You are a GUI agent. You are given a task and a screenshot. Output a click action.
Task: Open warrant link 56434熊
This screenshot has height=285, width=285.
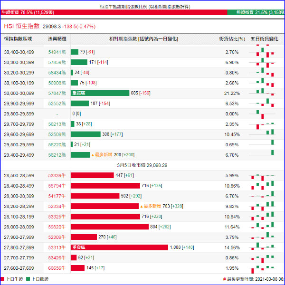[57, 73]
